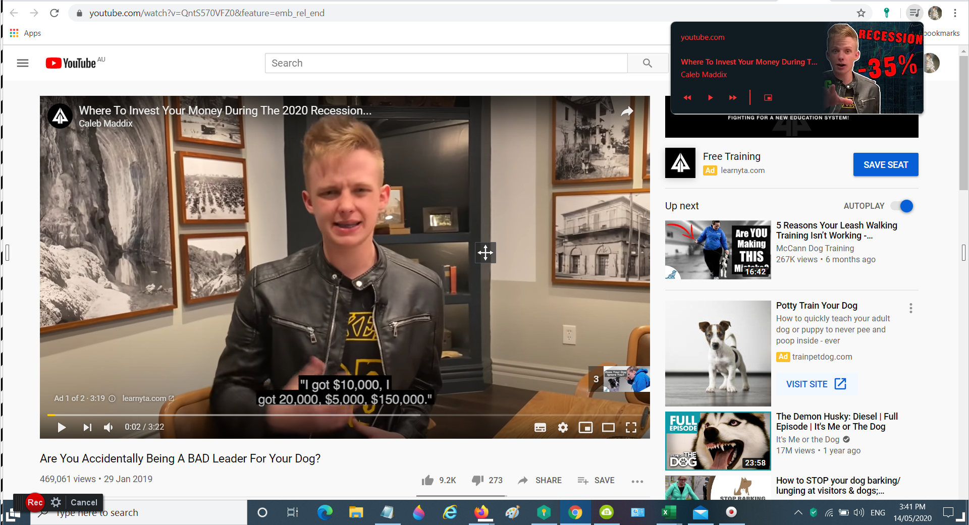Switch to theater mode
Viewport: 969px width, 525px height.
click(608, 428)
